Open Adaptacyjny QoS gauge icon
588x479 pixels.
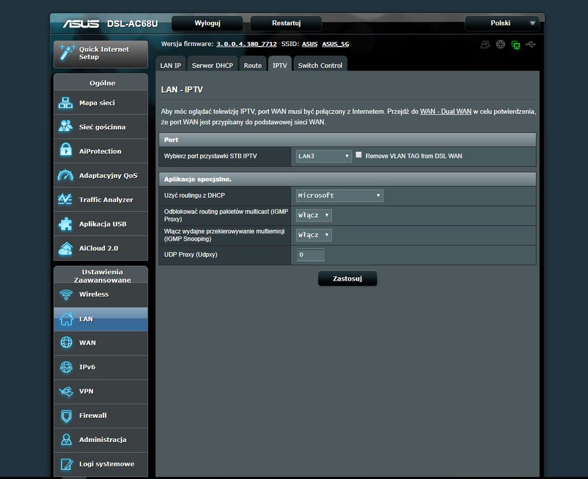(65, 175)
